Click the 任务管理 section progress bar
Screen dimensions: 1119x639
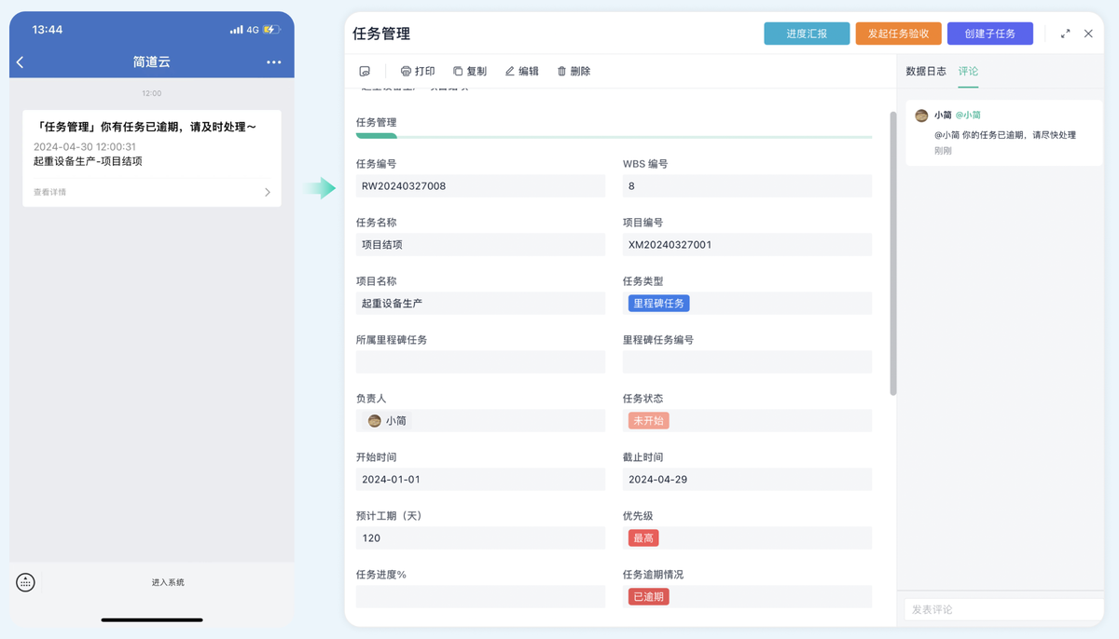click(614, 136)
